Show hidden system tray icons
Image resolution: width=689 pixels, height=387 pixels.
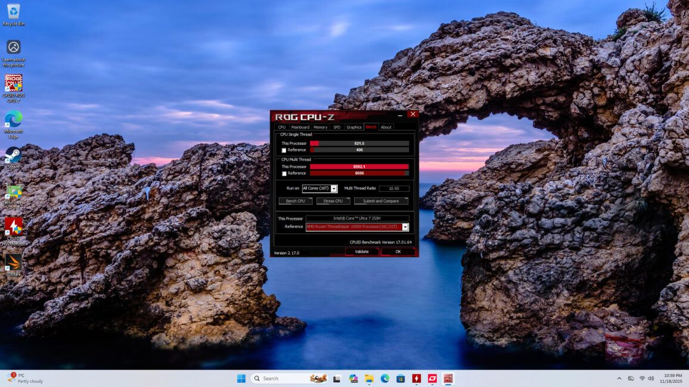click(619, 378)
